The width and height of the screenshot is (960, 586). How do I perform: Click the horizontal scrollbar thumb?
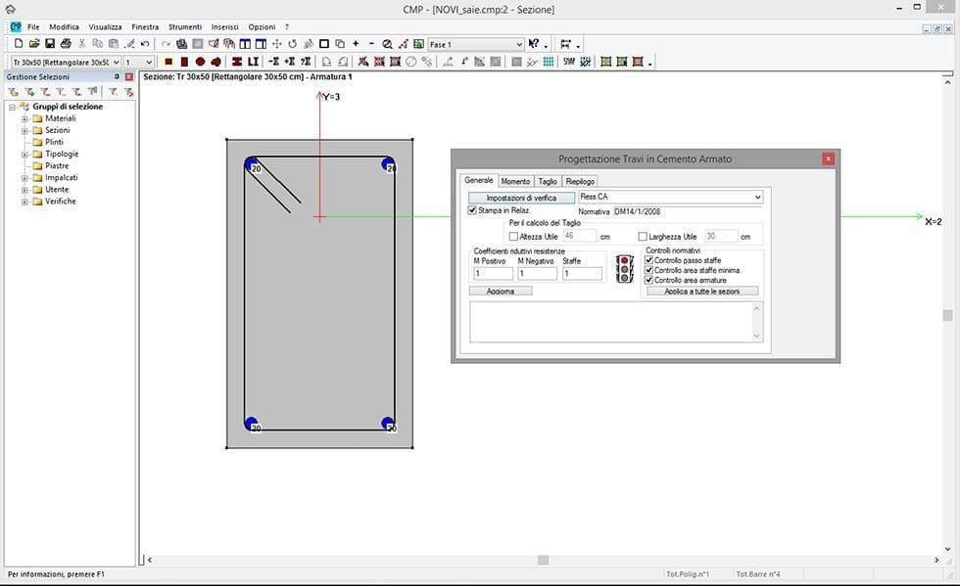543,560
